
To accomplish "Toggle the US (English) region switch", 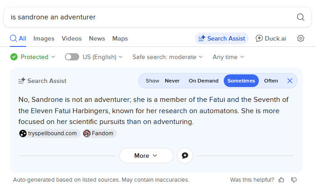I will [72, 57].
